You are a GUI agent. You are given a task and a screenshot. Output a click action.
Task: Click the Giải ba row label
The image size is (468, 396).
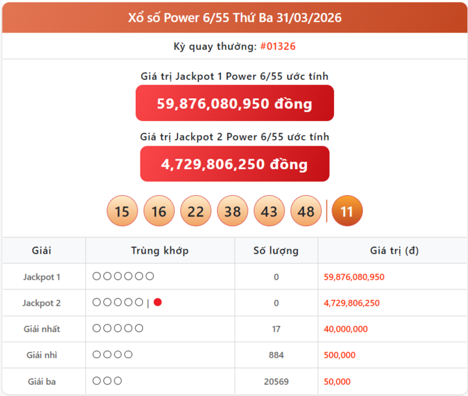pyautogui.click(x=42, y=381)
